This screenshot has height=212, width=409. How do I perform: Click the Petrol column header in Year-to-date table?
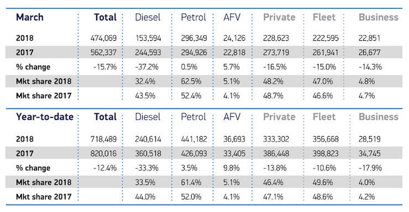pyautogui.click(x=193, y=117)
